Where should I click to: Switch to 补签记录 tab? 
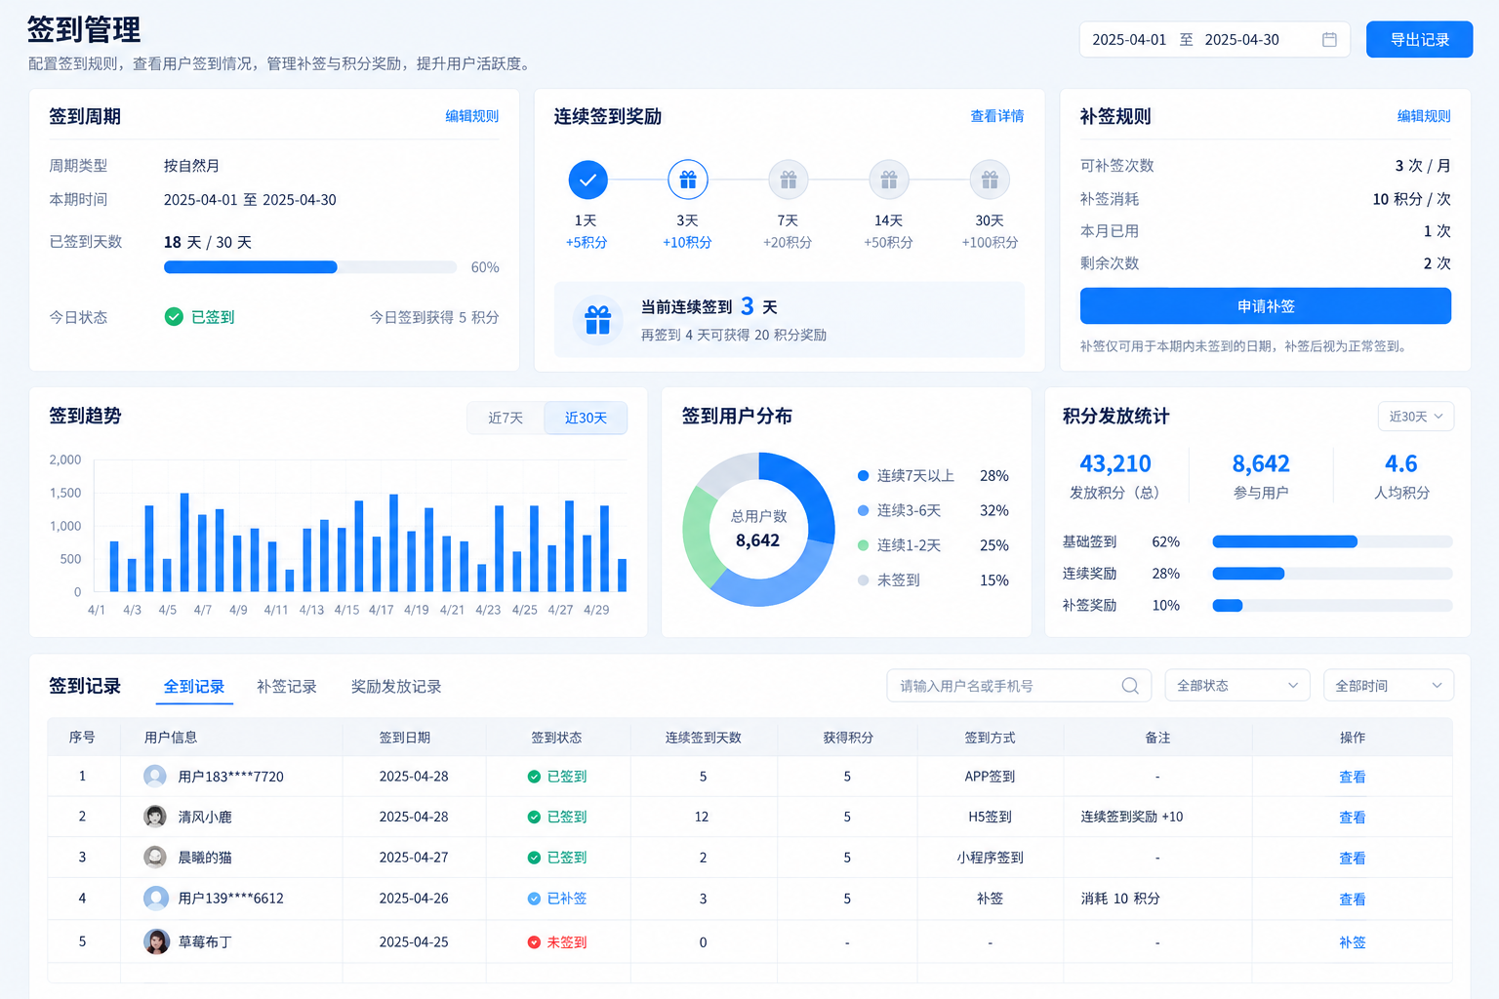(x=287, y=687)
